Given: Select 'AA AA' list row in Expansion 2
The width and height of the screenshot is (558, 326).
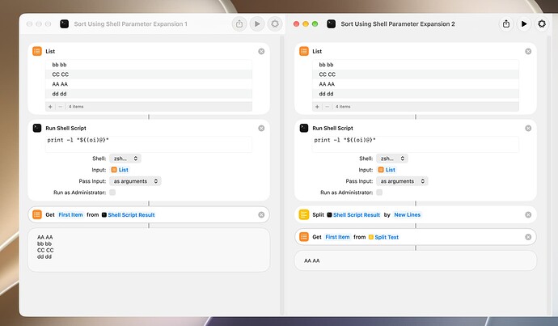Looking at the screenshot, I should pos(416,84).
